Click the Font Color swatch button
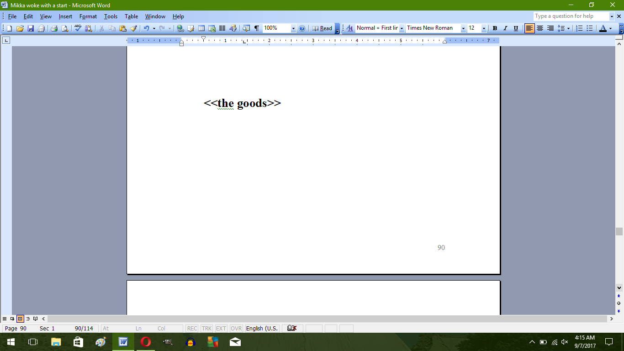Screen dimensions: 624x351 coord(603,28)
